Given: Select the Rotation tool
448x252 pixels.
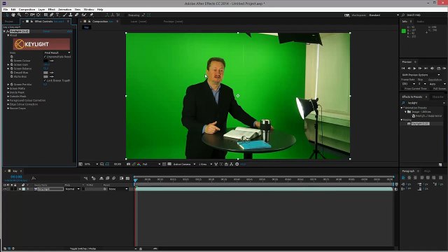Looking at the screenshot, I should coord(27,15).
